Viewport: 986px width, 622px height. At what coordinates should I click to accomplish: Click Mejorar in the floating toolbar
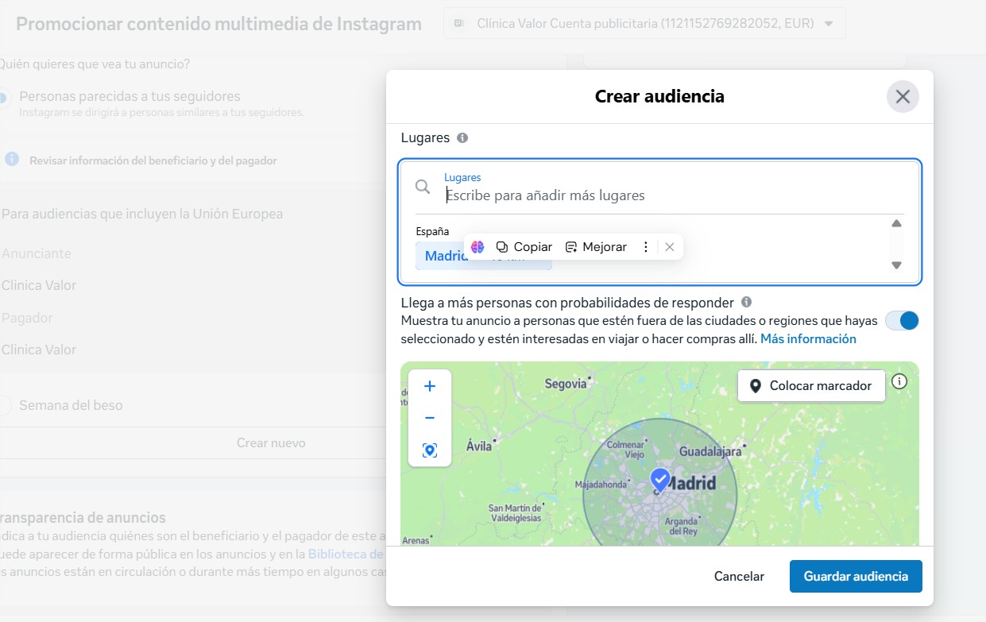tap(596, 247)
